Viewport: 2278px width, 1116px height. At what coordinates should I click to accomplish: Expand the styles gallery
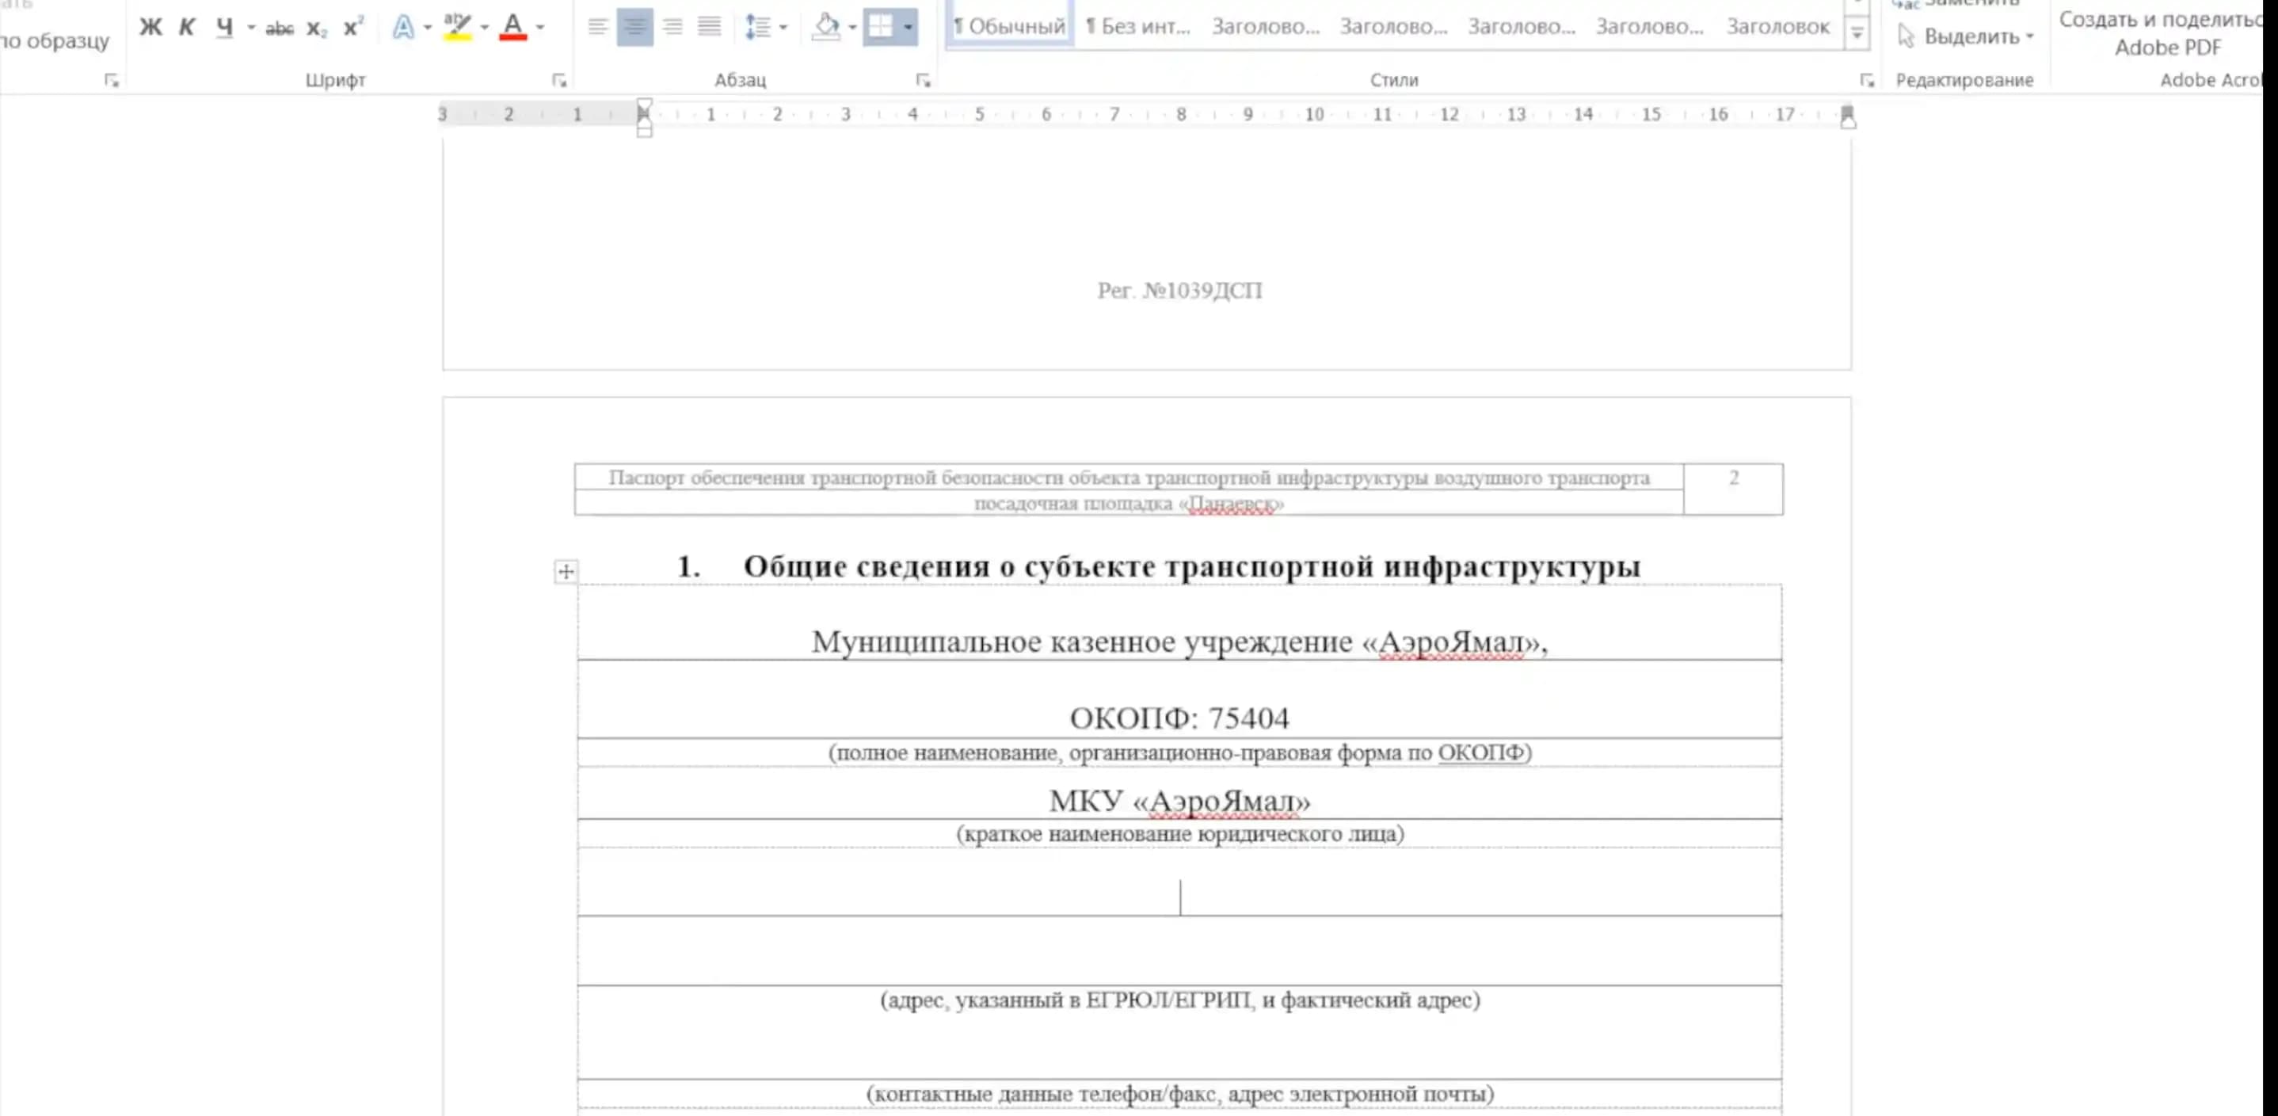pyautogui.click(x=1857, y=35)
